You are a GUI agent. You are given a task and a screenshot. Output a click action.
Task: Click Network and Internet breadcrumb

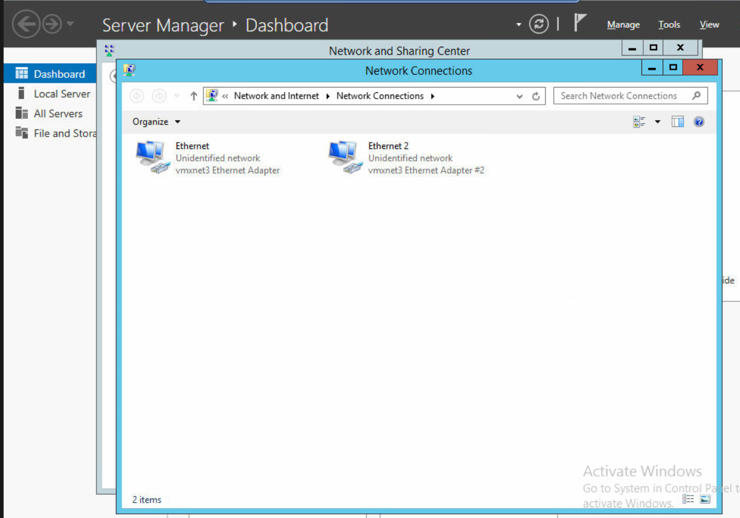(x=276, y=96)
